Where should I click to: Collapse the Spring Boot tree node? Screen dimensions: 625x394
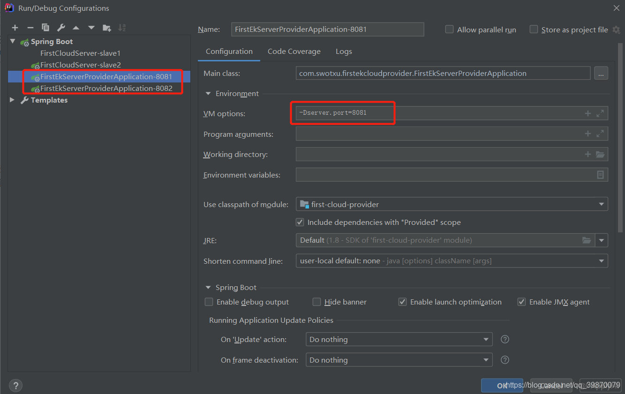13,42
